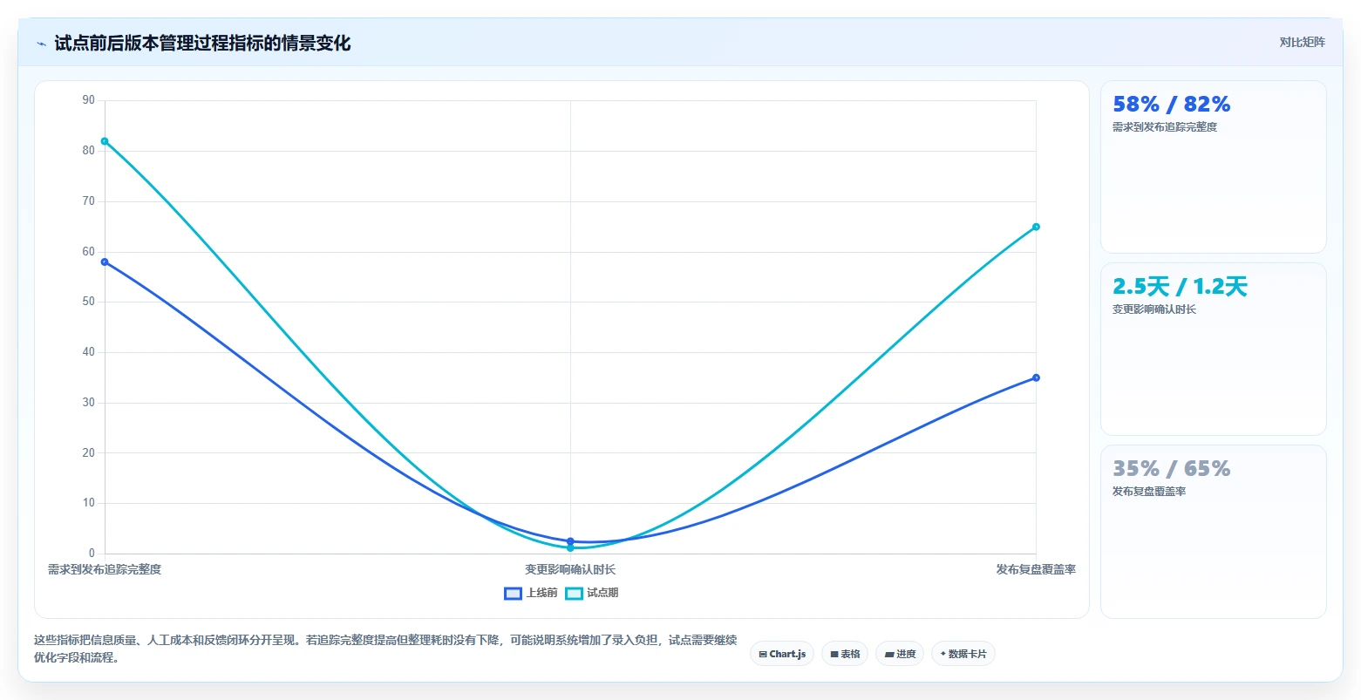This screenshot has width=1361, height=700.
Task: Click the 需求到发布追踪完整度 card caption
Action: coord(1165,127)
